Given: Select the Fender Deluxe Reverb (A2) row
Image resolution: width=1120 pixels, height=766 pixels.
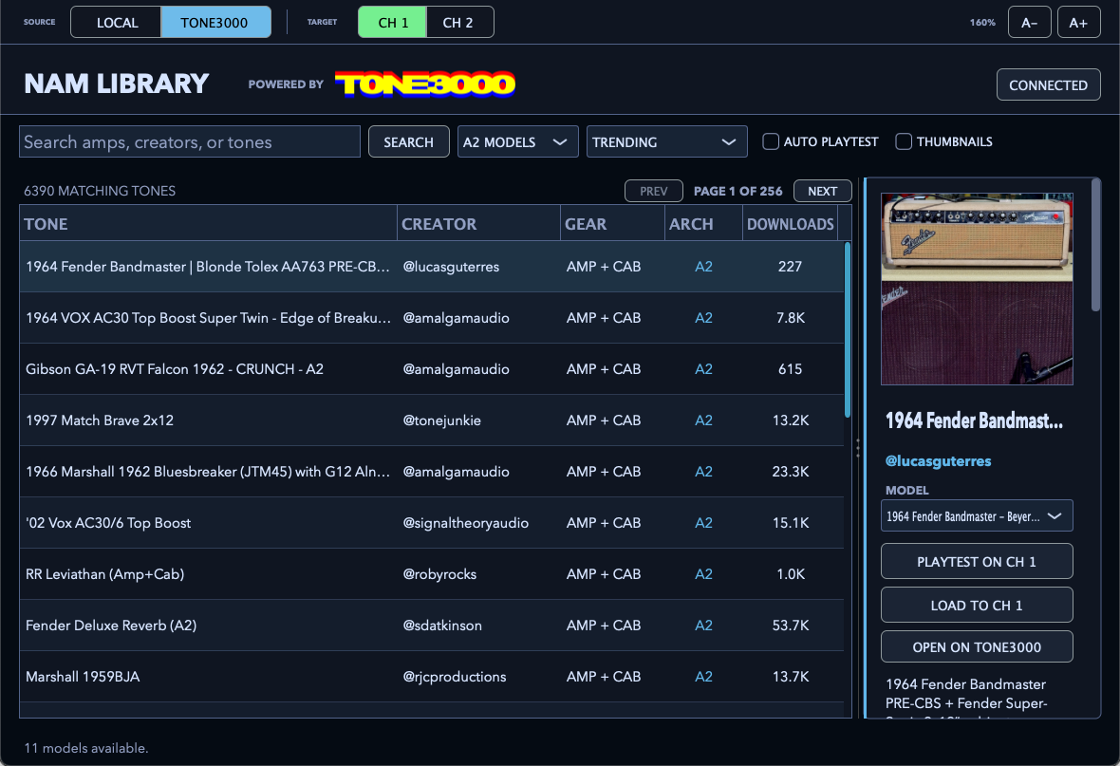Looking at the screenshot, I should (432, 626).
